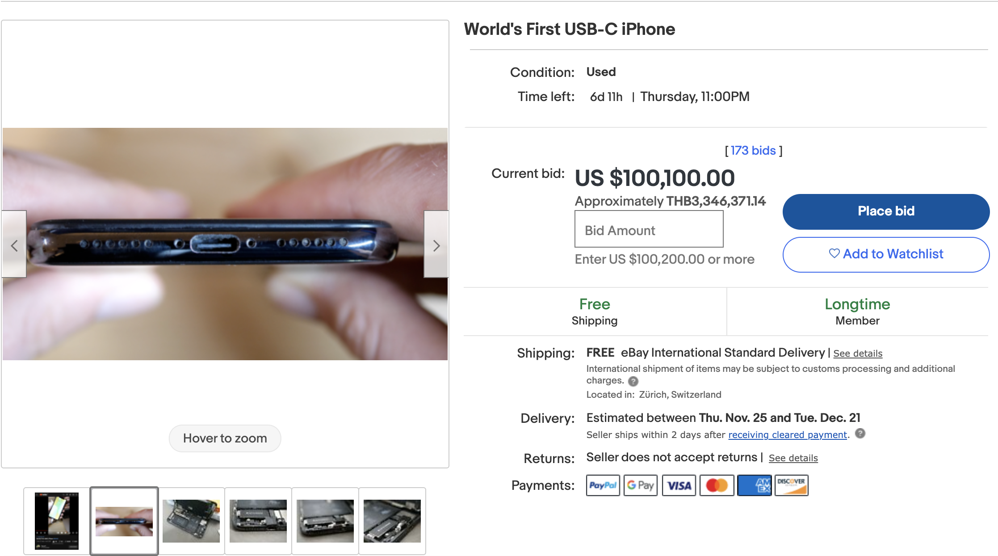This screenshot has height=556, width=998.
Task: Add the item to Watchlist
Action: click(886, 254)
